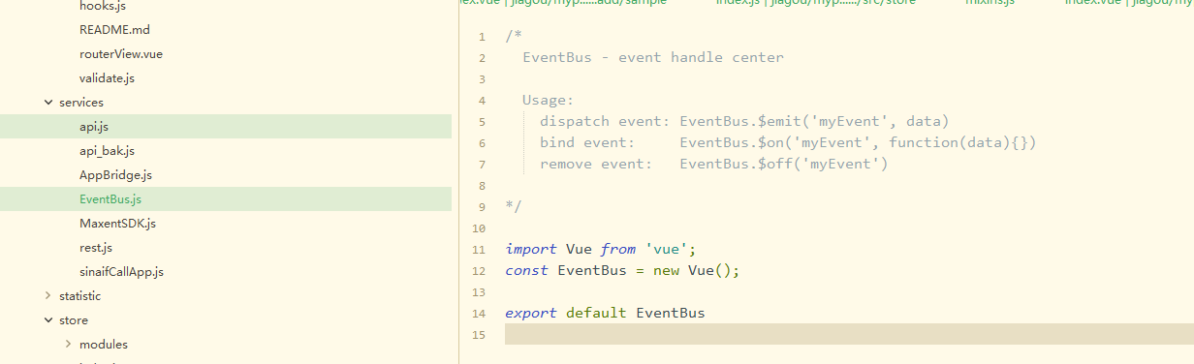This screenshot has height=364, width=1194.
Task: Click comment text 'EventBus - event handle center'
Action: (653, 57)
